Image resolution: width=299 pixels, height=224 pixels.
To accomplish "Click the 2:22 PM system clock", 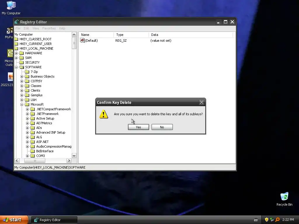I will tap(288, 220).
